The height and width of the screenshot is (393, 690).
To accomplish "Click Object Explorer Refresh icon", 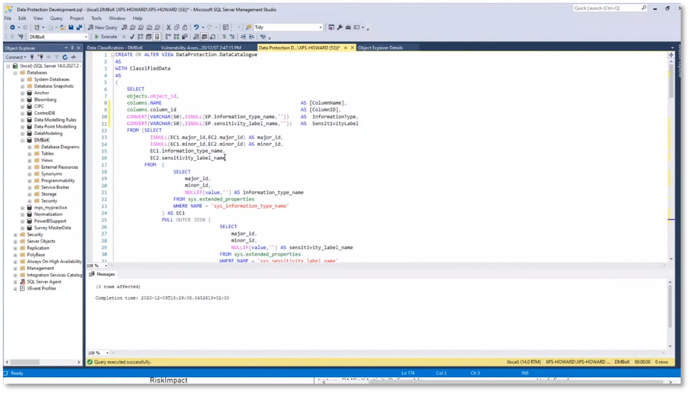I will pos(65,57).
